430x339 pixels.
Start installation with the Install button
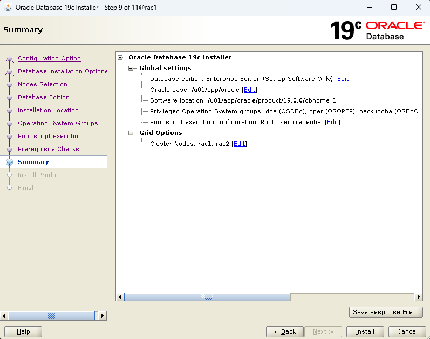click(365, 331)
